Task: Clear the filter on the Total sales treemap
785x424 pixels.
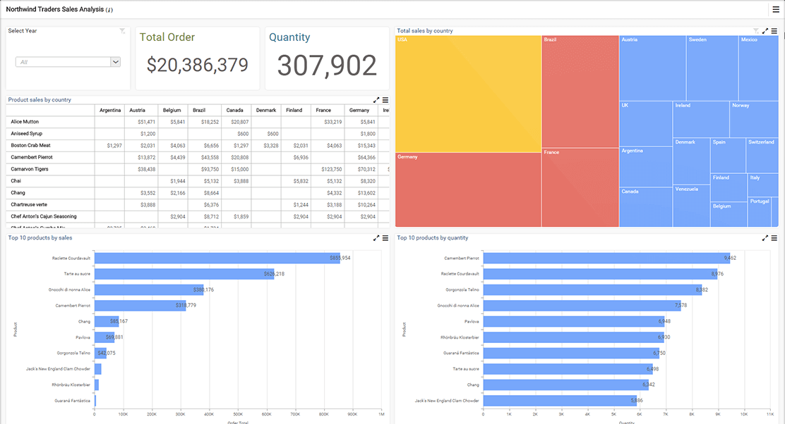Action: click(x=756, y=30)
